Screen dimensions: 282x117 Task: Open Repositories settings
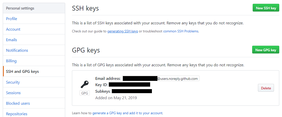pos(17,114)
